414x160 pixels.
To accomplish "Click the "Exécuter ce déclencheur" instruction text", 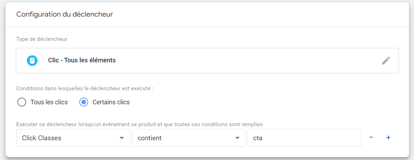I will point(139,124).
